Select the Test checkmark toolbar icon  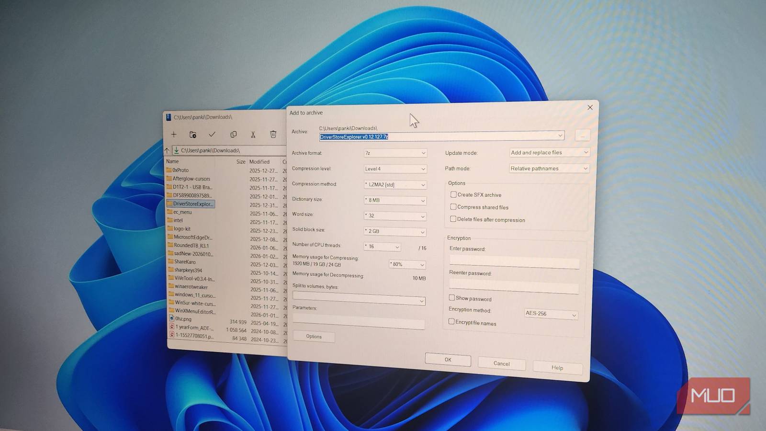(x=213, y=135)
